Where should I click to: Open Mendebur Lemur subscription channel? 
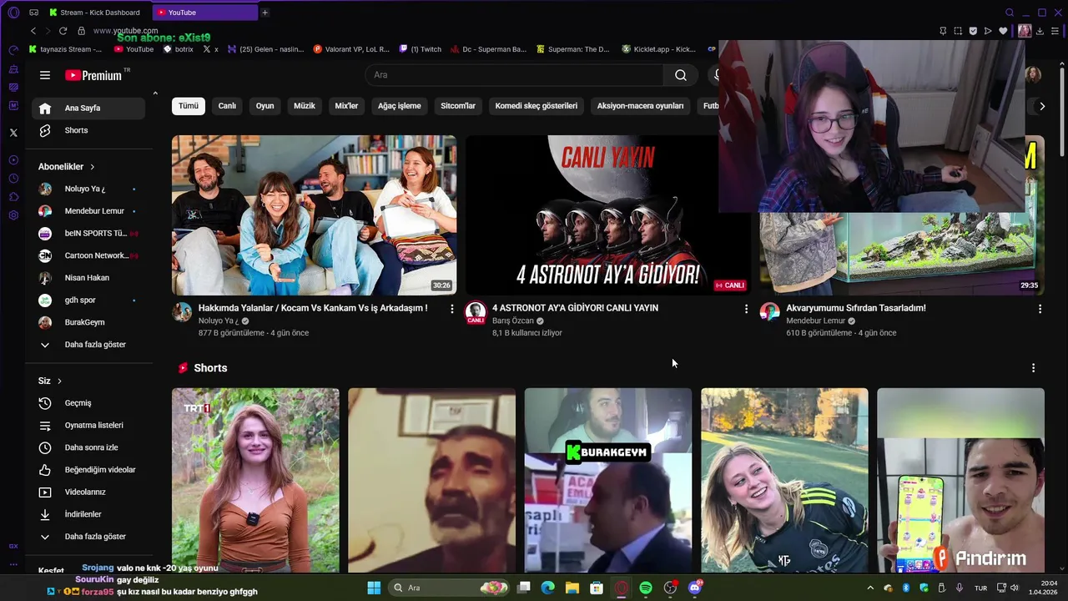pyautogui.click(x=88, y=211)
